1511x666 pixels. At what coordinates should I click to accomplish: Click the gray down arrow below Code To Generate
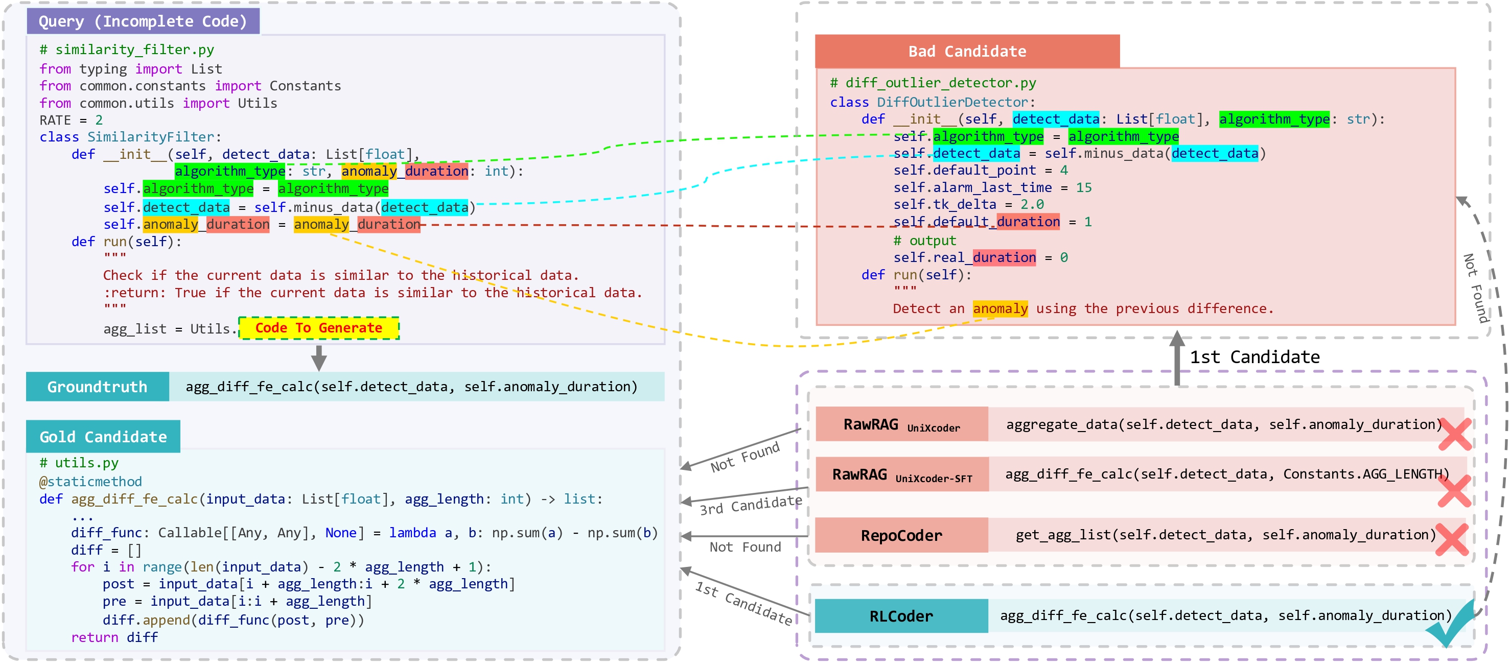click(318, 358)
